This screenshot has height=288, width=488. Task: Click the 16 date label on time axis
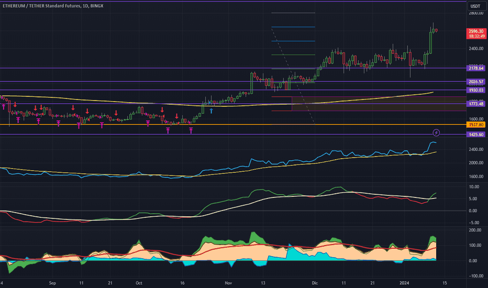(182, 283)
